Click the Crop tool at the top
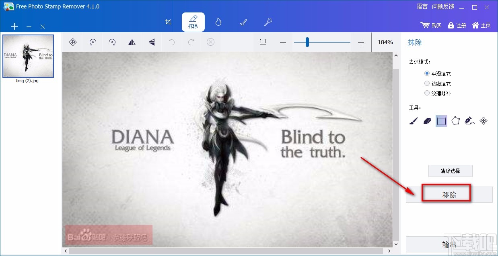Screen dimensions: 498x256 pyautogui.click(x=168, y=22)
